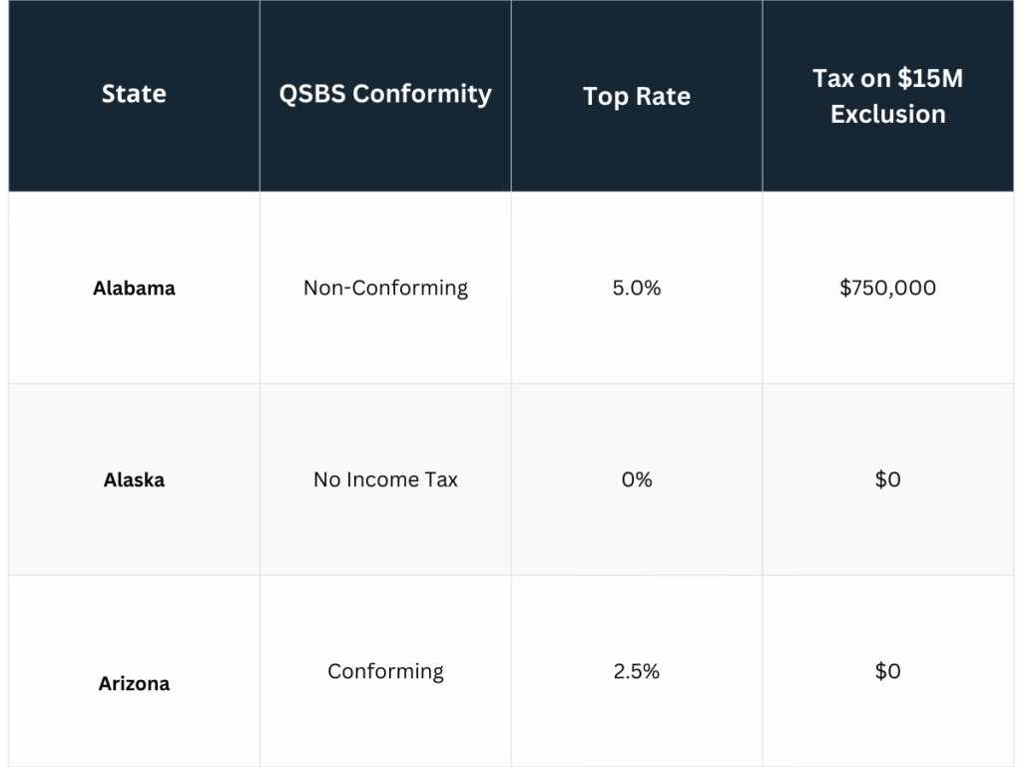The image size is (1022, 767).
Task: Click the $0 tax cell for Arizona
Action: tap(887, 671)
